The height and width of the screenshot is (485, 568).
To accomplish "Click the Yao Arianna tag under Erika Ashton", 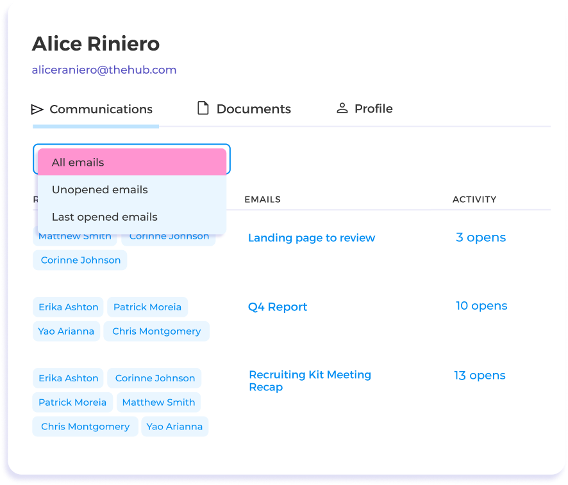I will (66, 331).
